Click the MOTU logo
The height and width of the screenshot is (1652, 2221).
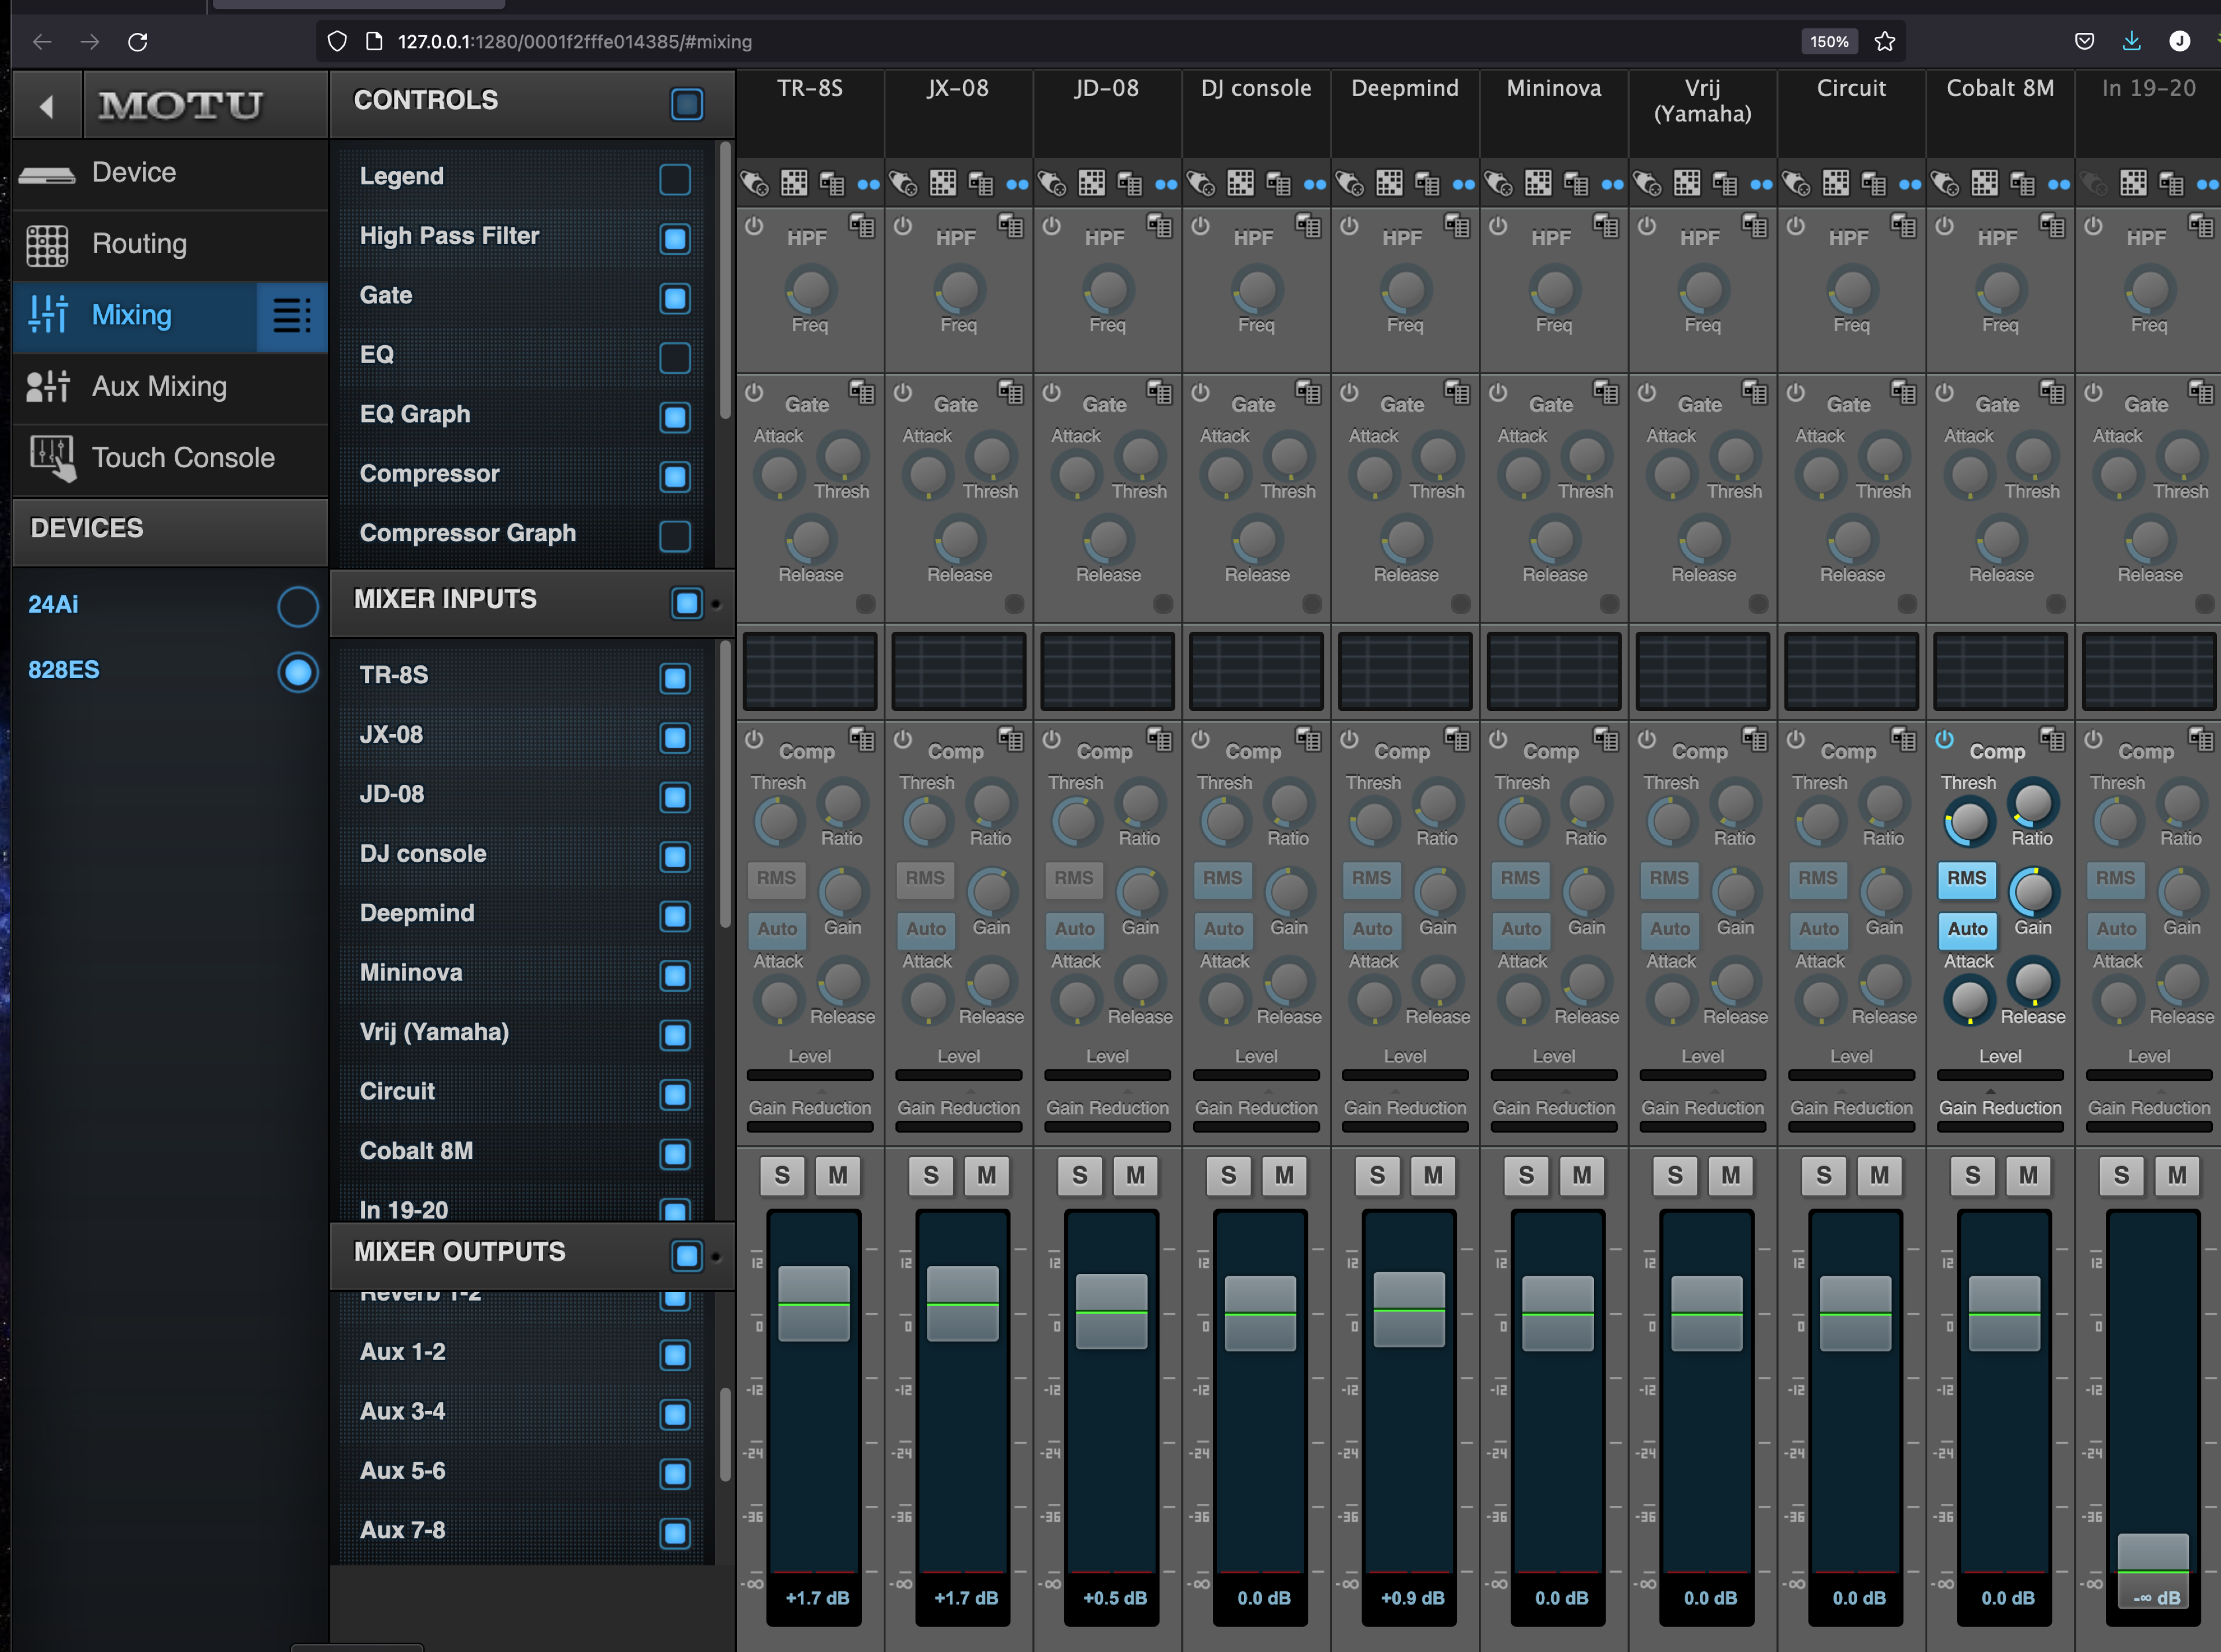coord(181,105)
